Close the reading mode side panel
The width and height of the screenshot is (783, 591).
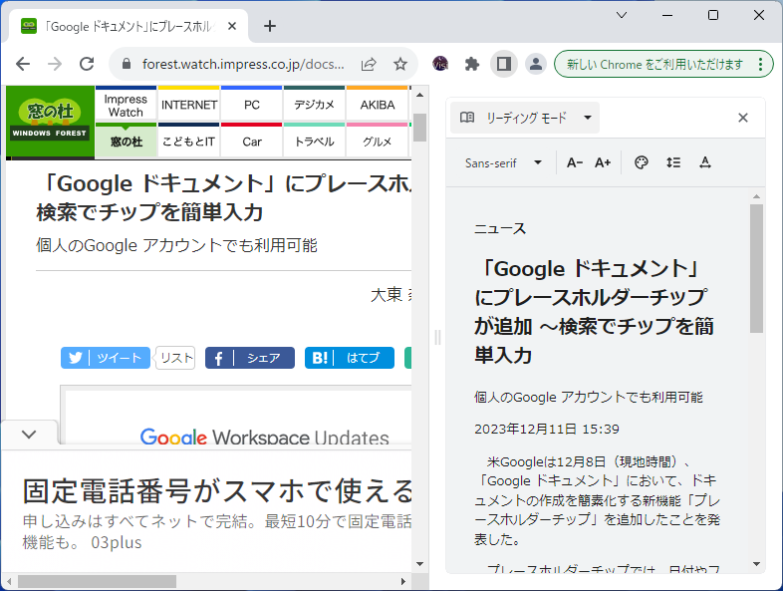[x=742, y=118]
